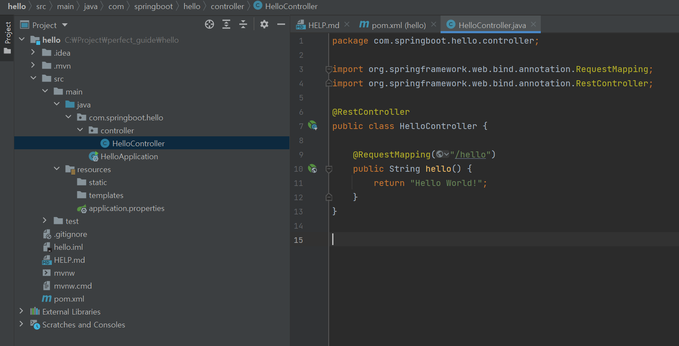This screenshot has height=346, width=679.
Task: Collapse the src folder
Action: point(33,78)
